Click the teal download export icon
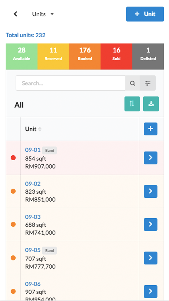The image size is (169, 301). (151, 104)
